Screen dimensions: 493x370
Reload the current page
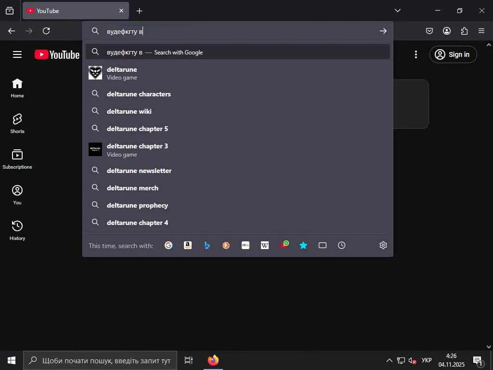(46, 31)
